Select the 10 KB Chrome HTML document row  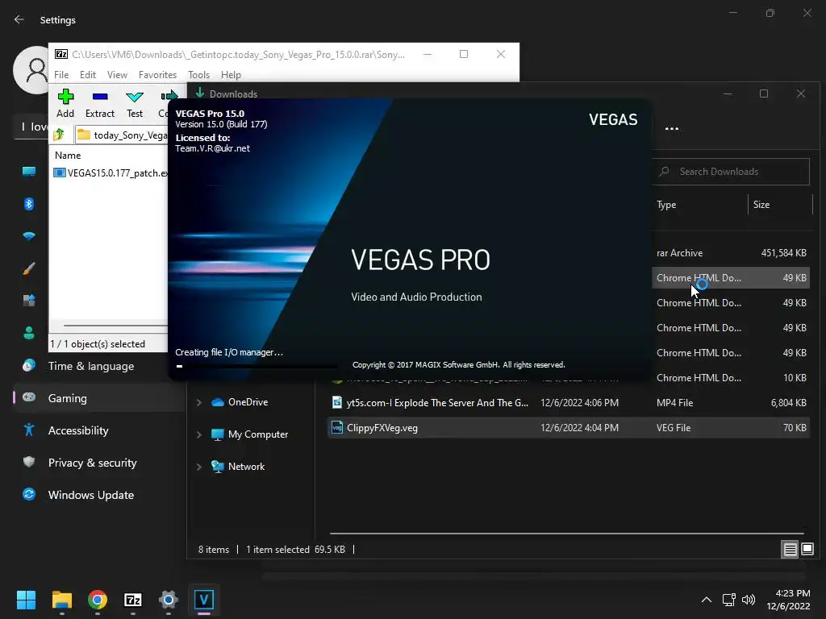click(x=731, y=378)
